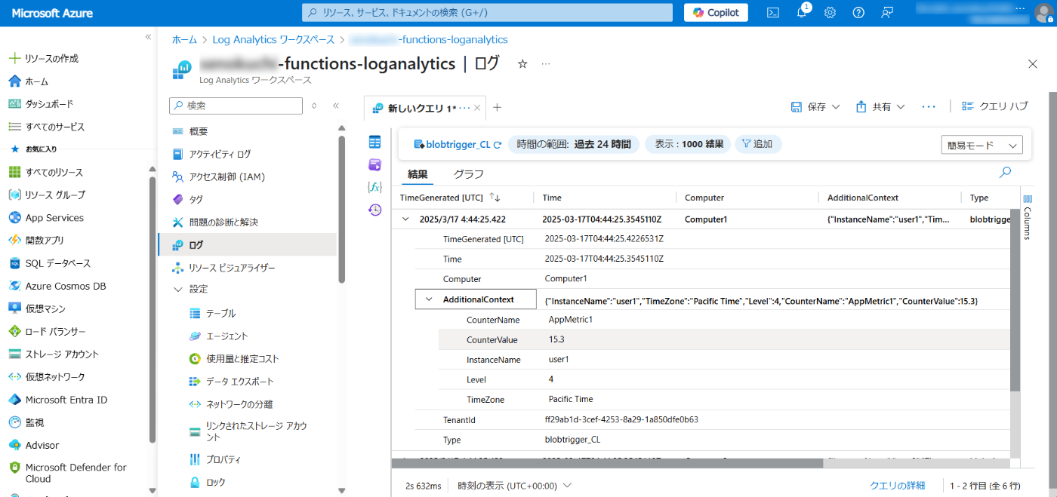Add a new query tab with plus

click(x=497, y=107)
